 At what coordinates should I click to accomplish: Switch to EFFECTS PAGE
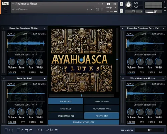[102, 101]
